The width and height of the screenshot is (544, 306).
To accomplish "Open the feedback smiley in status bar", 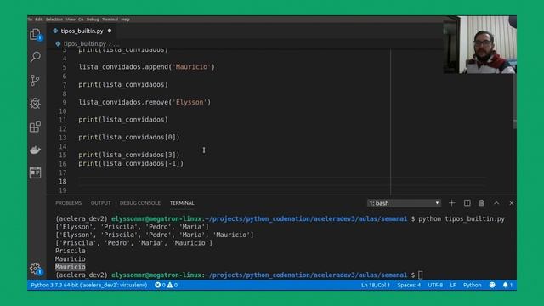I will click(x=492, y=285).
